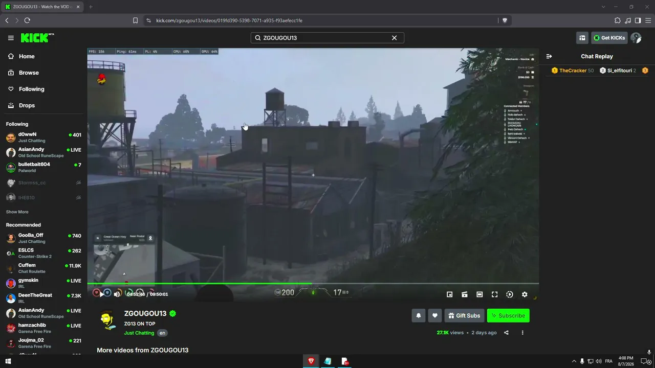Open the user profile avatar menu
This screenshot has width=655, height=368.
pyautogui.click(x=636, y=38)
